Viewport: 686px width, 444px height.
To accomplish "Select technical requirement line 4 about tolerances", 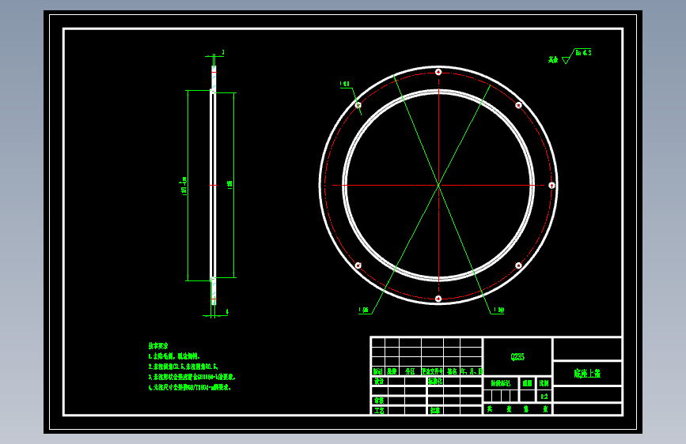I will 189,387.
